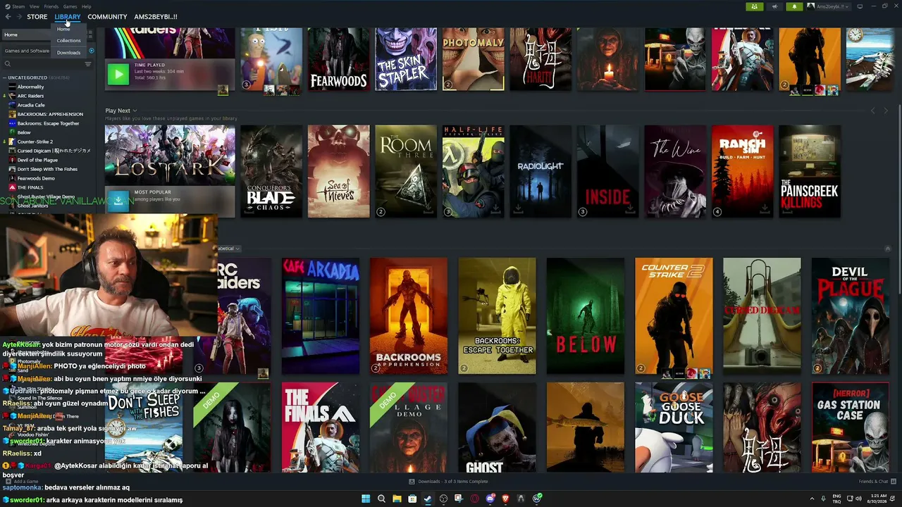Open the Goose Goose Duck game cover
Viewport: 902px width, 507px height.
click(x=674, y=427)
